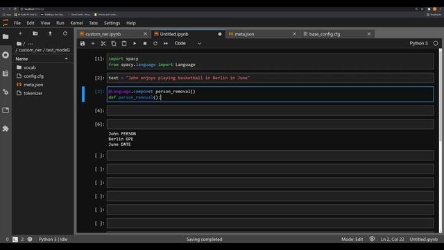
Task: Click the status bar kernel gear icon
Action: 30,239
